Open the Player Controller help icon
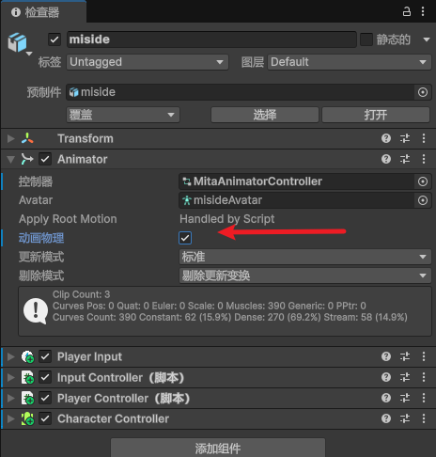The image size is (436, 457). coord(386,398)
